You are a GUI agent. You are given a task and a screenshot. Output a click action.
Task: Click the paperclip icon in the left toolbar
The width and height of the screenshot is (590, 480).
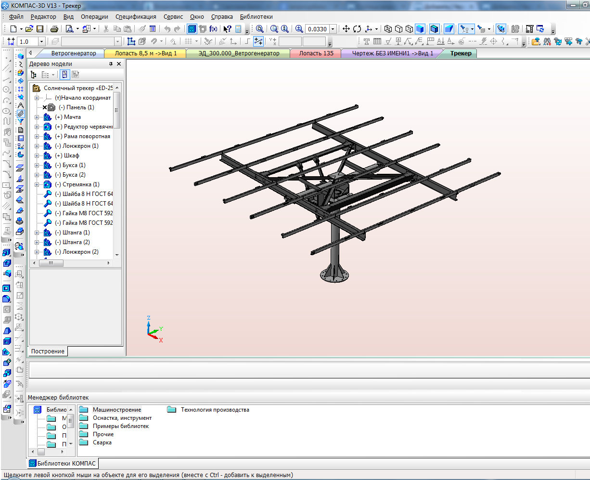[21, 114]
